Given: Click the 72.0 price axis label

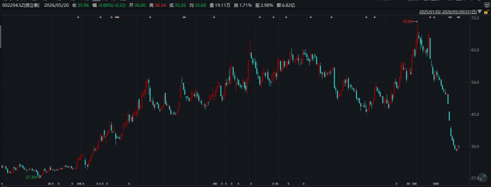Looking at the screenshot, I should pyautogui.click(x=475, y=18).
